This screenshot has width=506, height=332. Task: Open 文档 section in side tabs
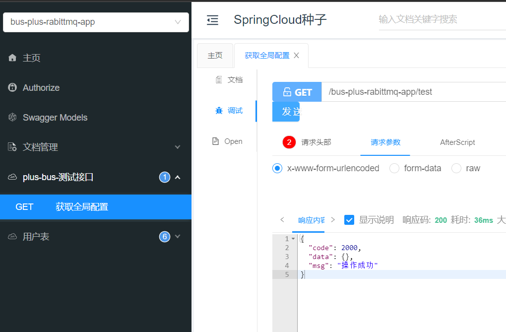coord(229,80)
